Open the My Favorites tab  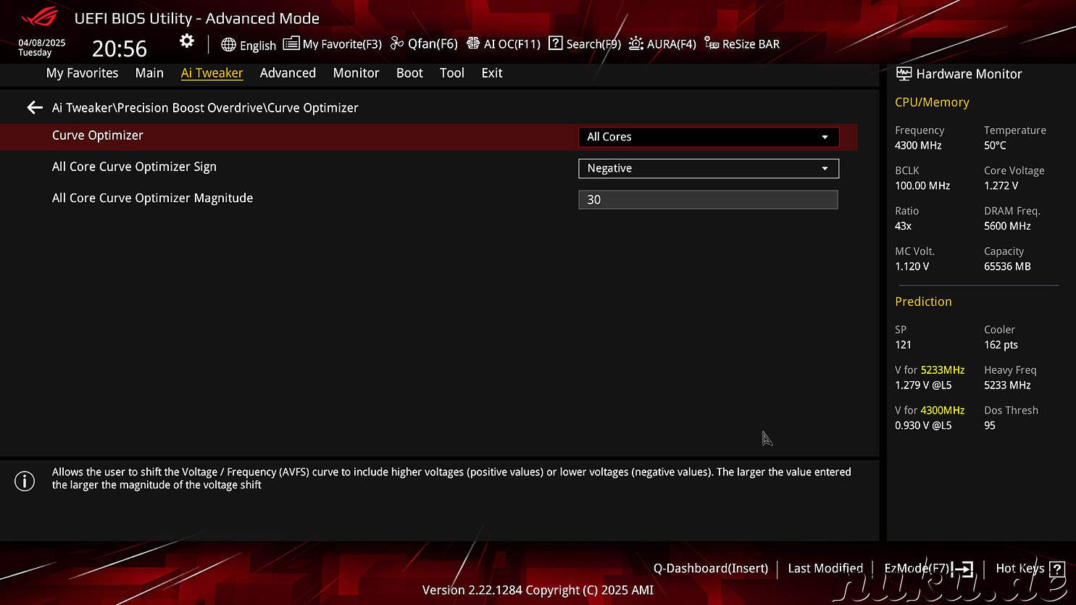coord(82,73)
